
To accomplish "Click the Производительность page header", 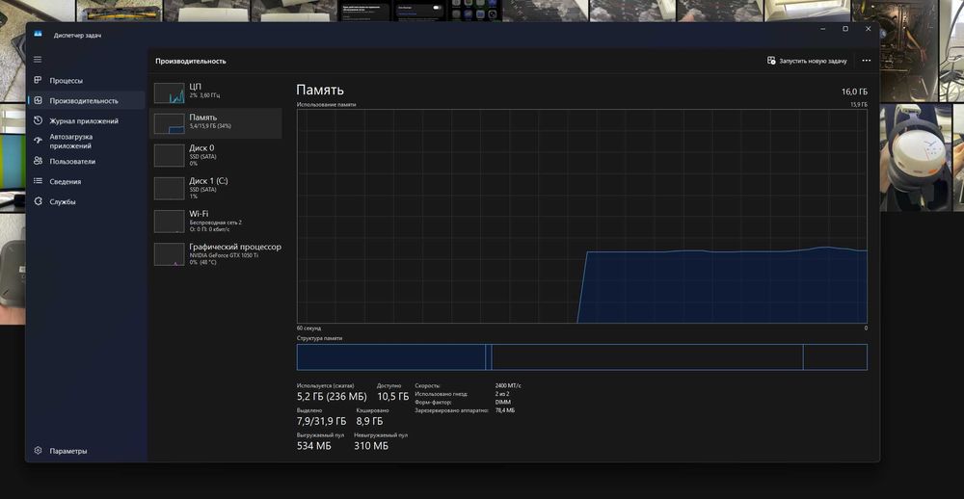I will 191,62.
